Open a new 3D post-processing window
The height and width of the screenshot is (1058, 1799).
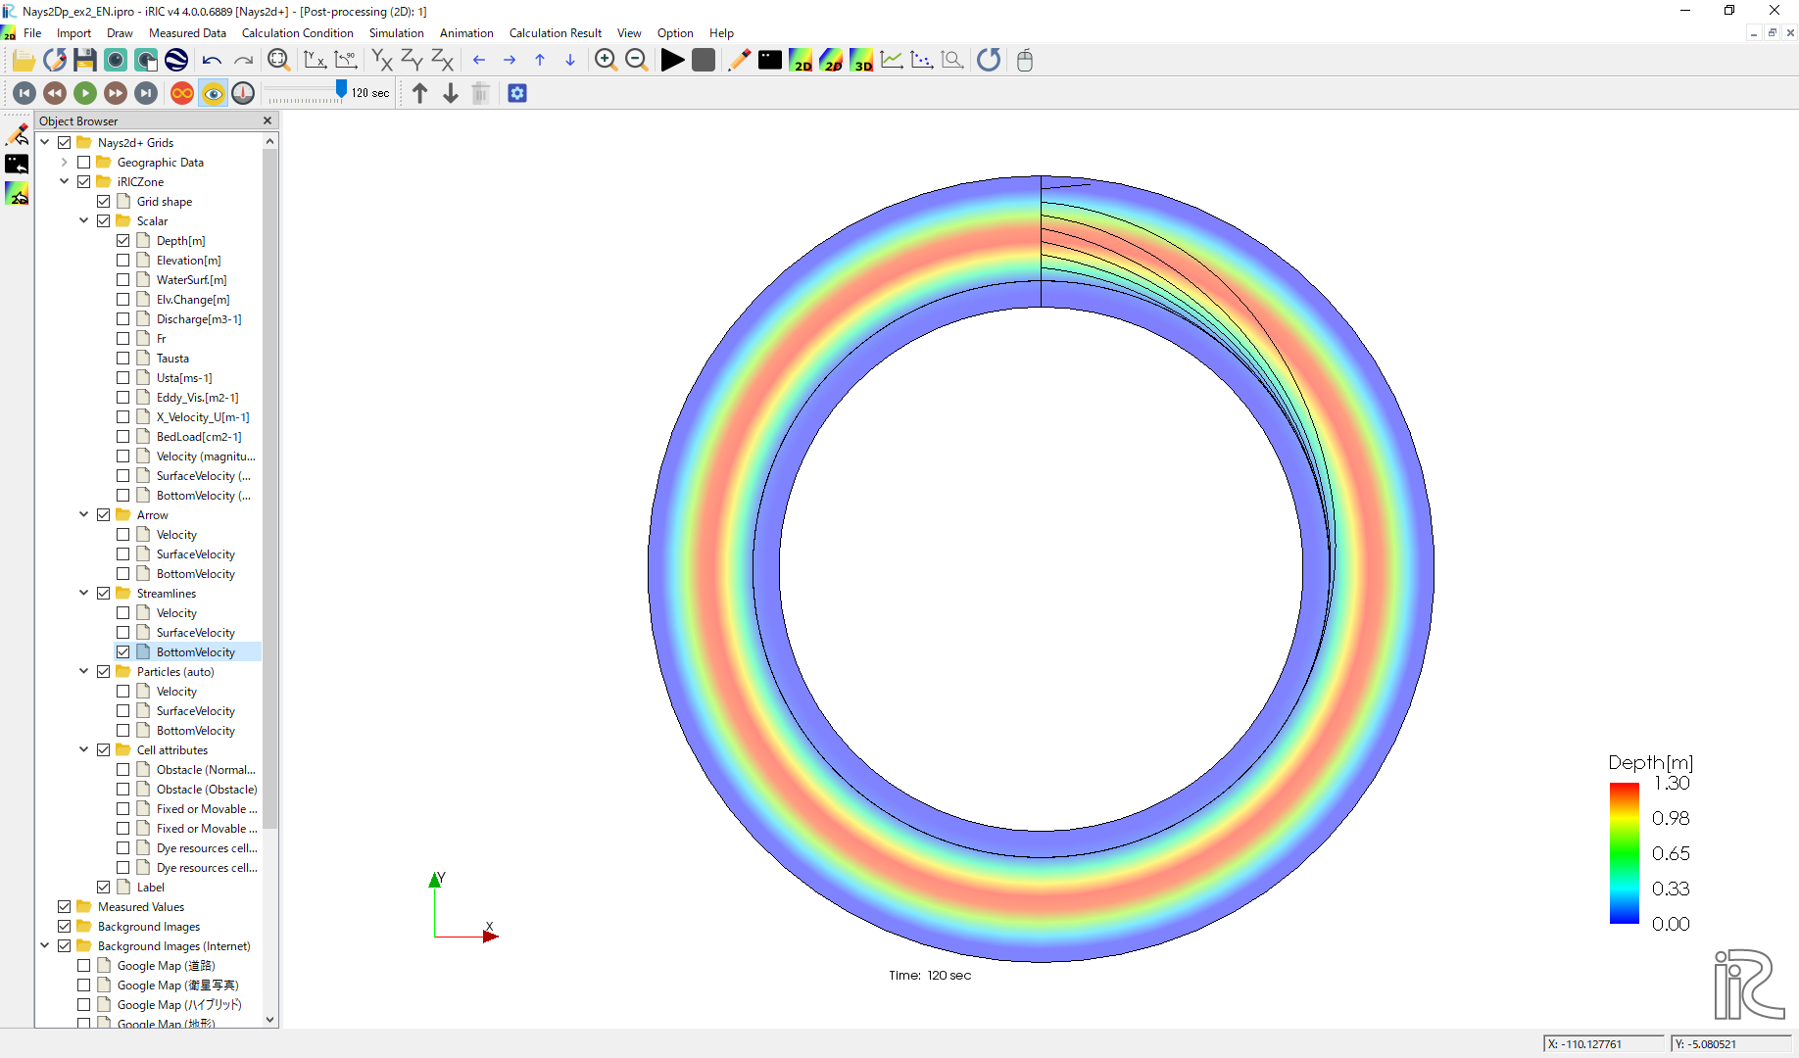(x=861, y=61)
